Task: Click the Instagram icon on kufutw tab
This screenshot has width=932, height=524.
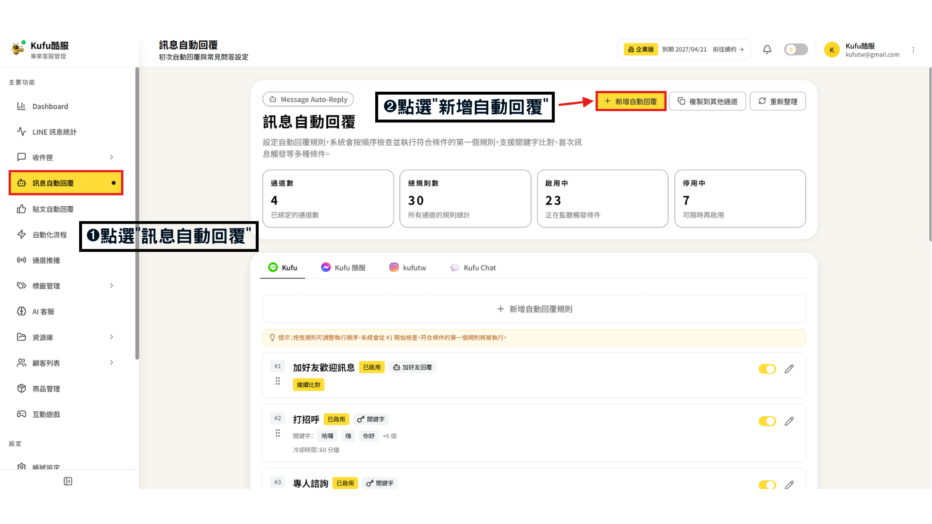Action: 394,267
